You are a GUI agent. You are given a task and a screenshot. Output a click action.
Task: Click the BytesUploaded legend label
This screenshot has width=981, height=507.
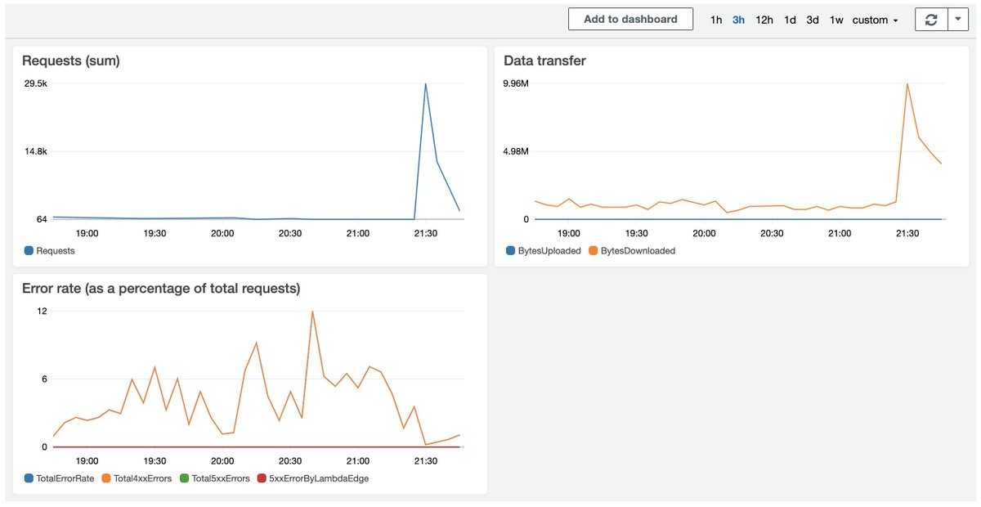pyautogui.click(x=549, y=251)
